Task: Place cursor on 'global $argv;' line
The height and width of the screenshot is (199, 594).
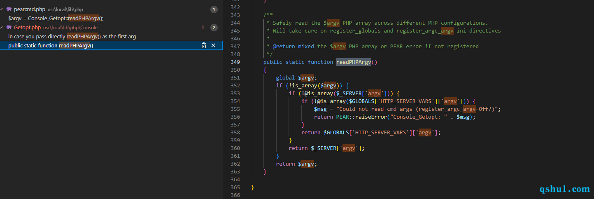Action: pyautogui.click(x=296, y=77)
